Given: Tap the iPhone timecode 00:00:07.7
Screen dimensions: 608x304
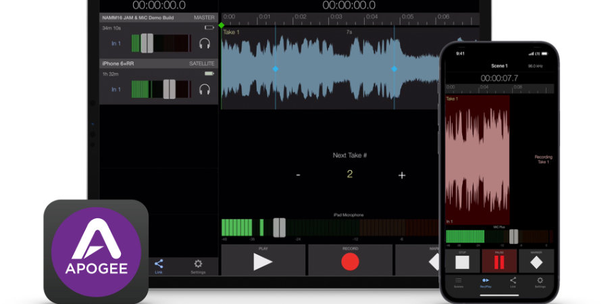Looking at the screenshot, I should point(499,78).
